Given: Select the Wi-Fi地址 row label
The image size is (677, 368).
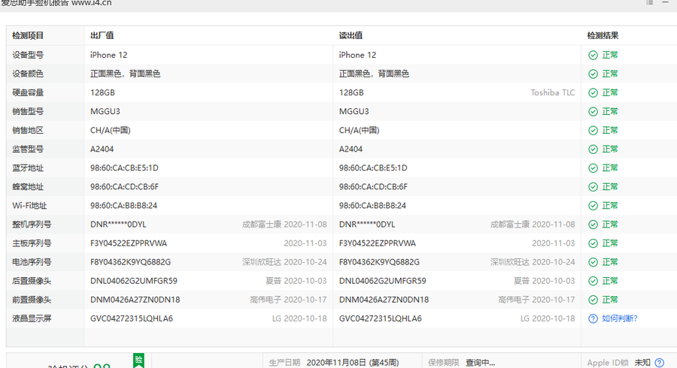Looking at the screenshot, I should tap(29, 206).
